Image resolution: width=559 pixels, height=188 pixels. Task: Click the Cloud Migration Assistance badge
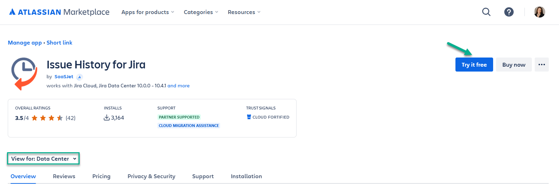click(189, 126)
